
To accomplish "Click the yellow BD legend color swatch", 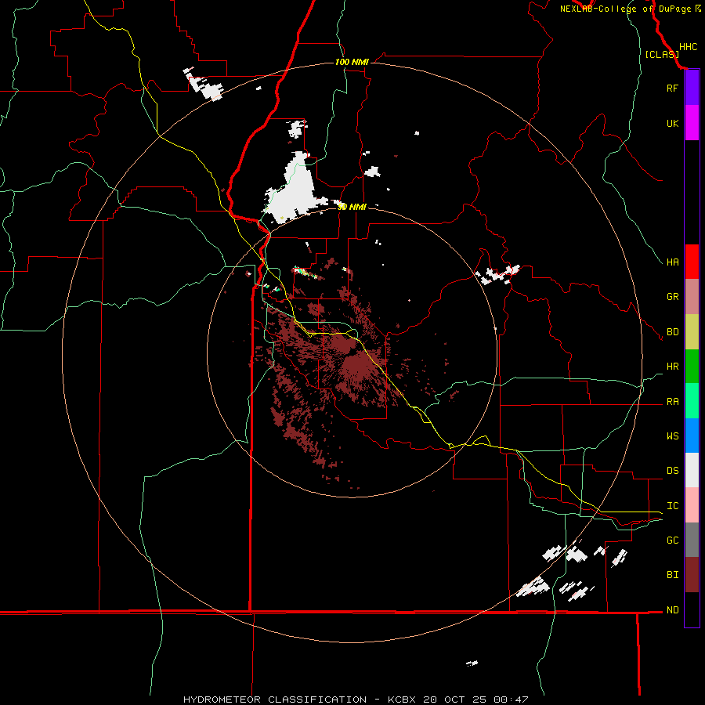I will click(692, 332).
